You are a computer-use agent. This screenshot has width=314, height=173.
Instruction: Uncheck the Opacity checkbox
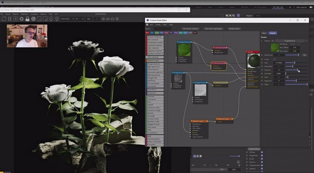(262, 169)
